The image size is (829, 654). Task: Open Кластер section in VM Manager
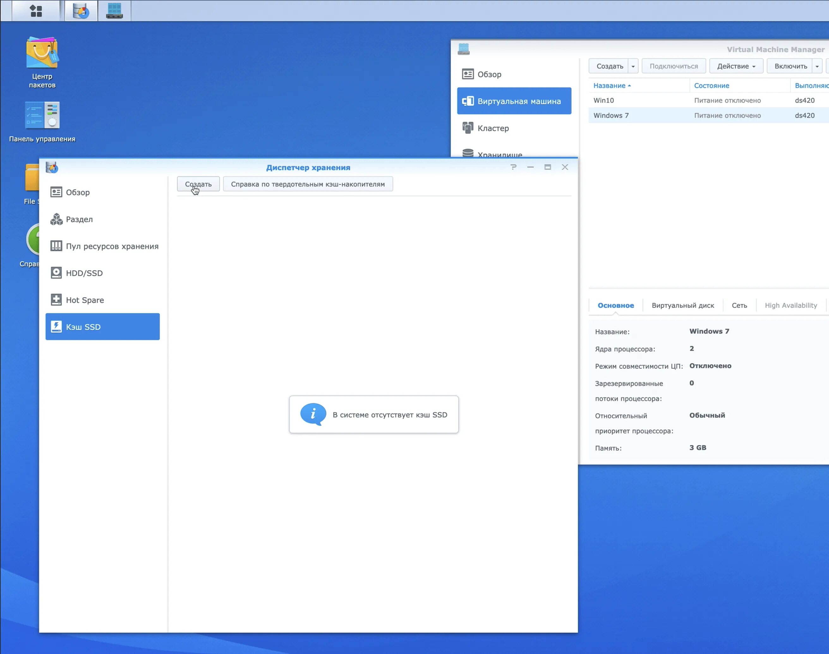pyautogui.click(x=493, y=128)
